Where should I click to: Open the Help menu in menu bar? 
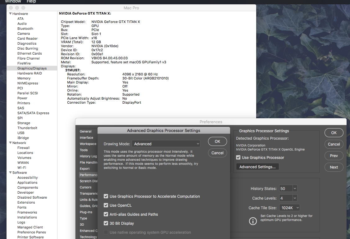[31, 1]
